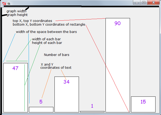Image resolution: width=161 pixels, height=115 pixels.
Task: Click the purple number 1 text
Action: pos(92,106)
